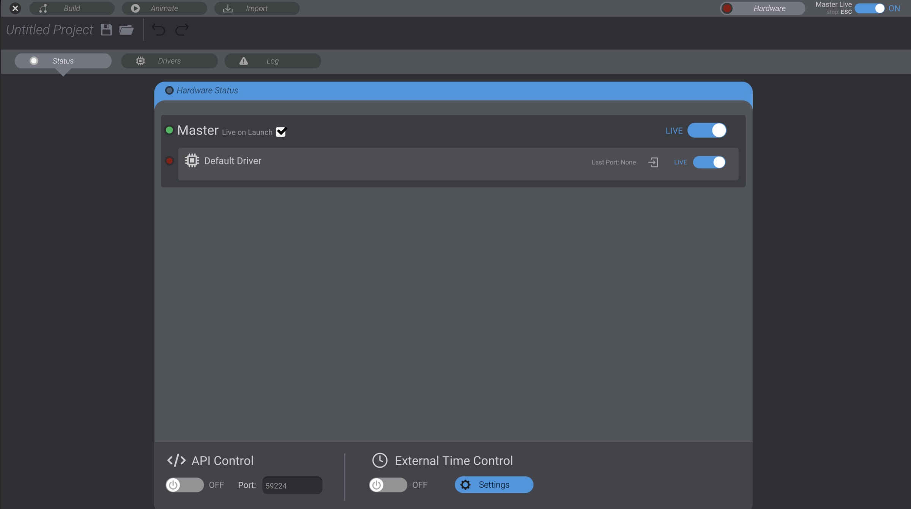Image resolution: width=911 pixels, height=509 pixels.
Task: Click the API Control code icon
Action: pyautogui.click(x=177, y=460)
